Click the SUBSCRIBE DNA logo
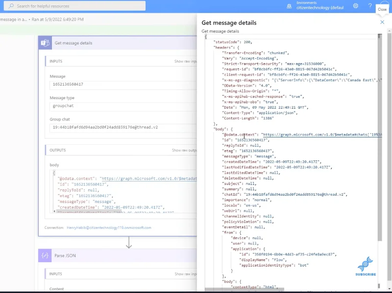392x293 pixels. (x=366, y=266)
